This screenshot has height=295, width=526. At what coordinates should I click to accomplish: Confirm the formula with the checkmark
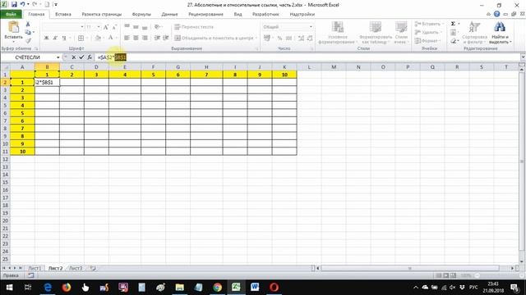pos(81,57)
